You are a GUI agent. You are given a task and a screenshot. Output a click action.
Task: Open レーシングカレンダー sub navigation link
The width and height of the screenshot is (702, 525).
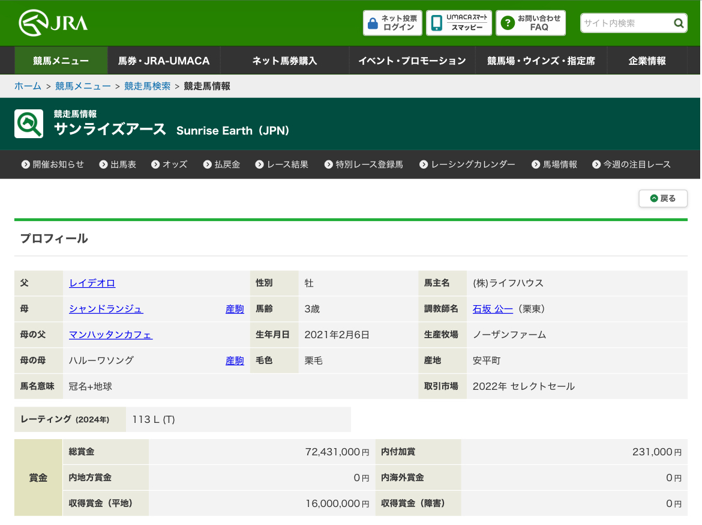click(467, 165)
